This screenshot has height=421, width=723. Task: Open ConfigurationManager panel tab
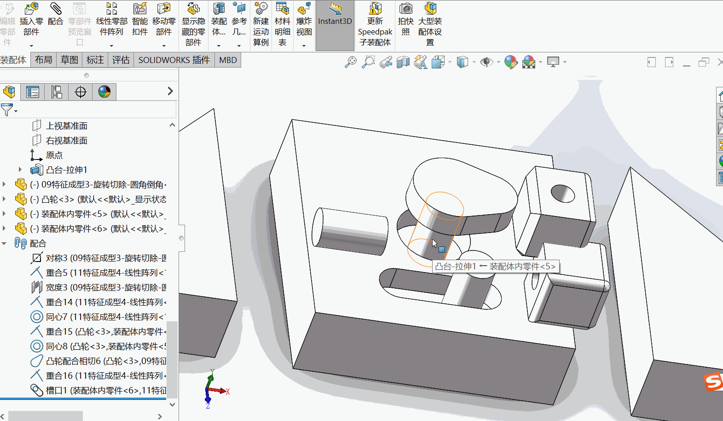pyautogui.click(x=57, y=92)
